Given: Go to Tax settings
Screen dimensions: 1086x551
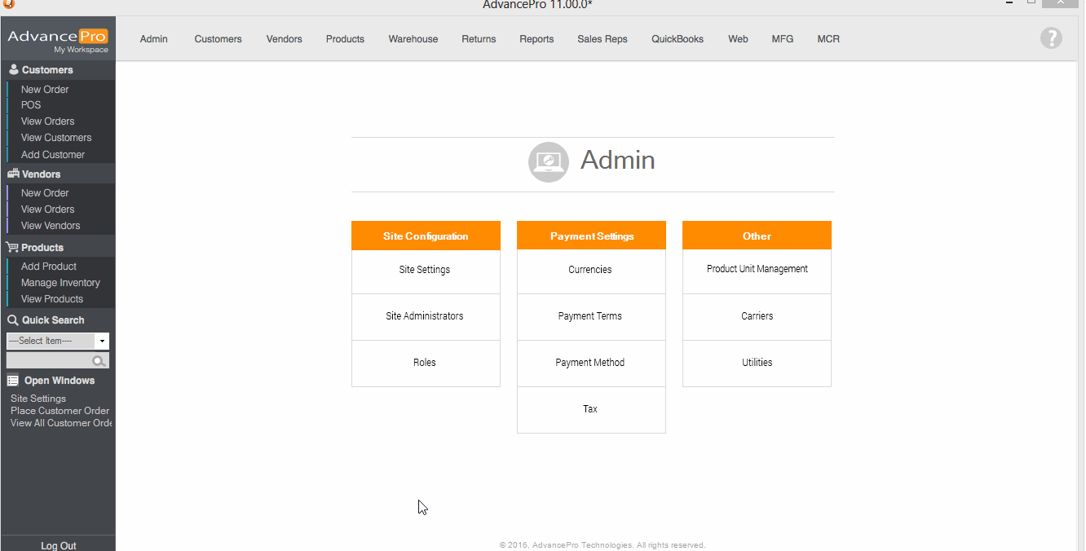Looking at the screenshot, I should (x=590, y=409).
